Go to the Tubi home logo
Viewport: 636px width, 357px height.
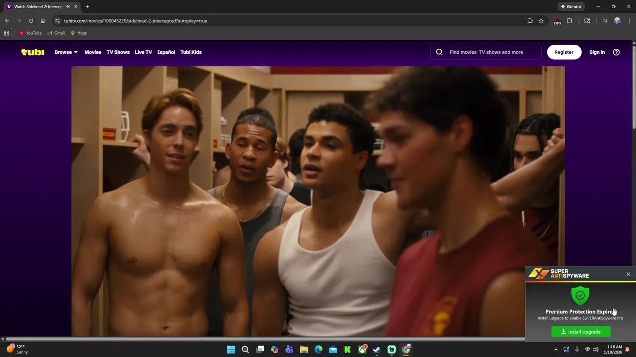click(33, 52)
